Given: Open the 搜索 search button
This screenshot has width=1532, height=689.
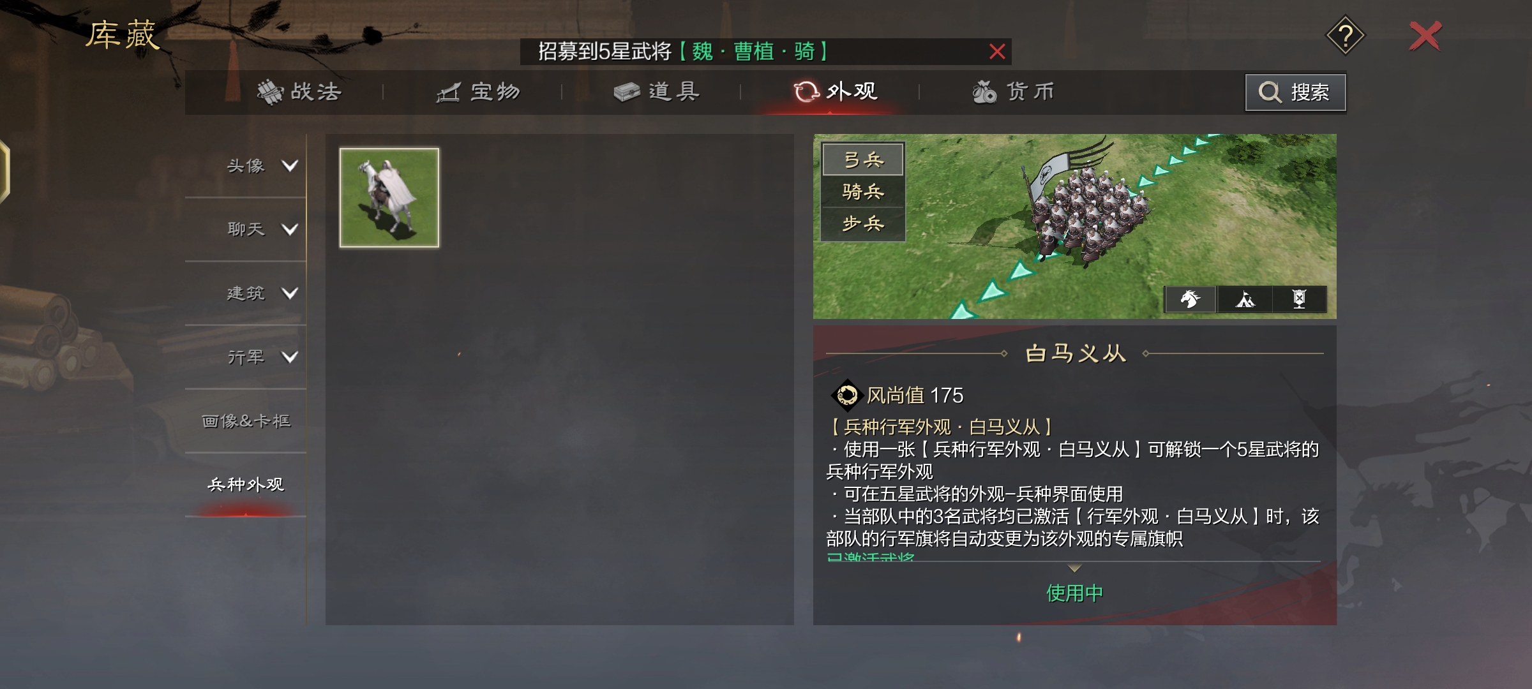Looking at the screenshot, I should [1296, 93].
